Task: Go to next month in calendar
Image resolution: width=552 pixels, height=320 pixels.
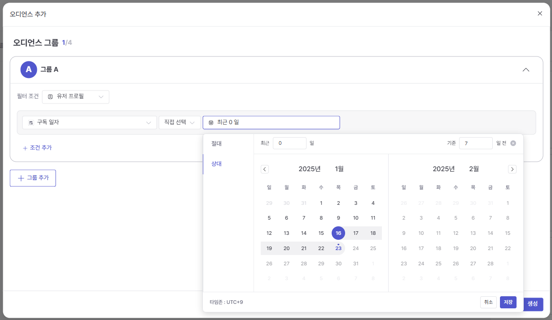Action: [512, 169]
